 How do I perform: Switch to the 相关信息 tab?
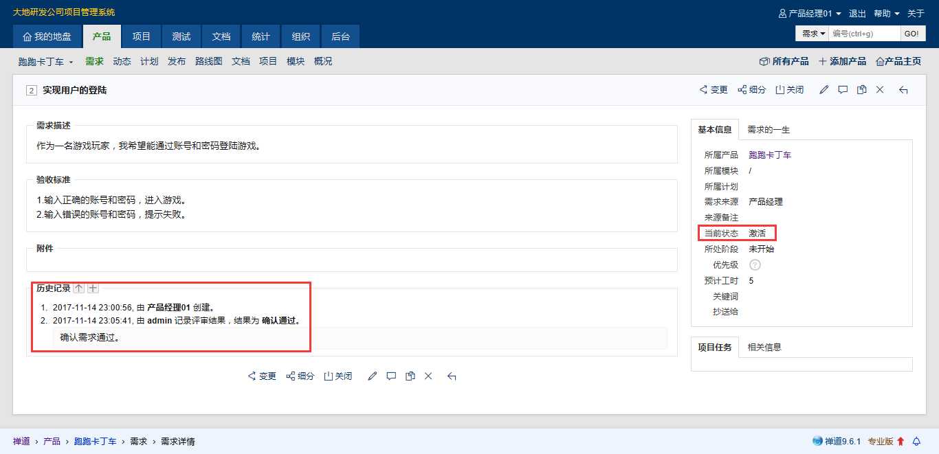tap(764, 348)
